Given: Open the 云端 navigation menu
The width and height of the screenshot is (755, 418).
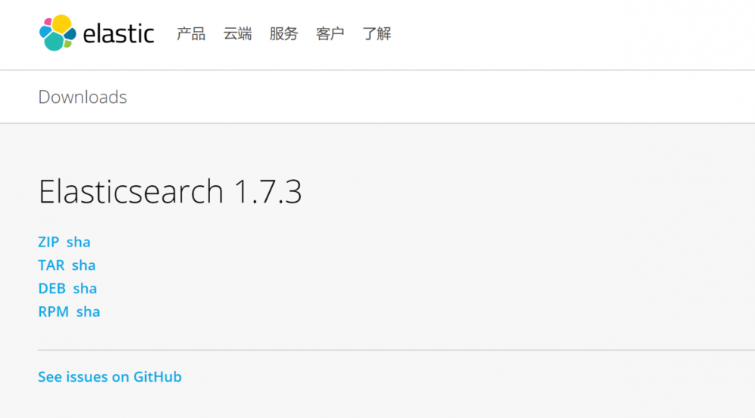Looking at the screenshot, I should point(237,34).
